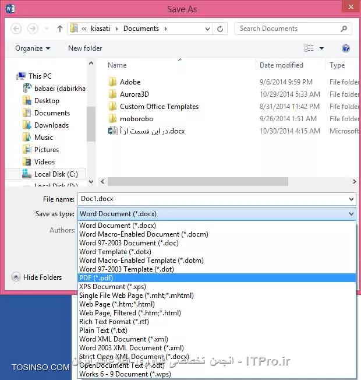361x380 pixels.
Task: Select Word 2003 XML Document
Action: click(217, 348)
